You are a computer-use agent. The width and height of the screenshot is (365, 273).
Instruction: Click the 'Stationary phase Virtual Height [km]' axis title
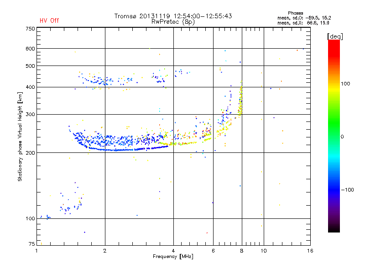click(20, 137)
